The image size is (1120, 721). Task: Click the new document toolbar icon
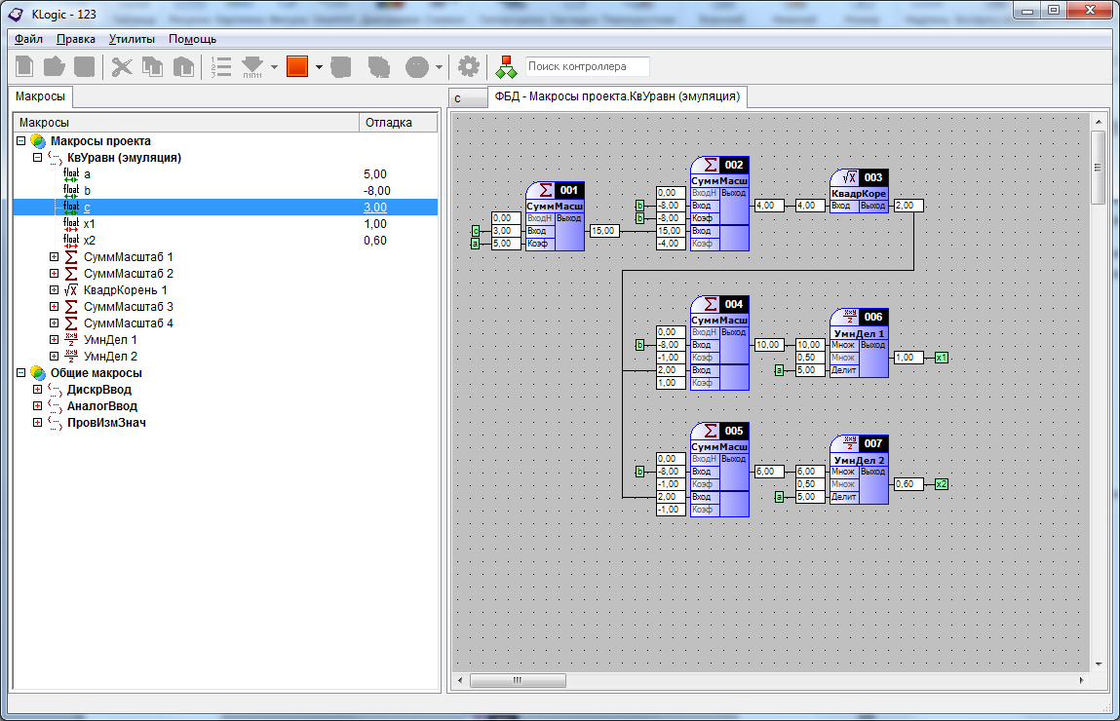tap(25, 67)
